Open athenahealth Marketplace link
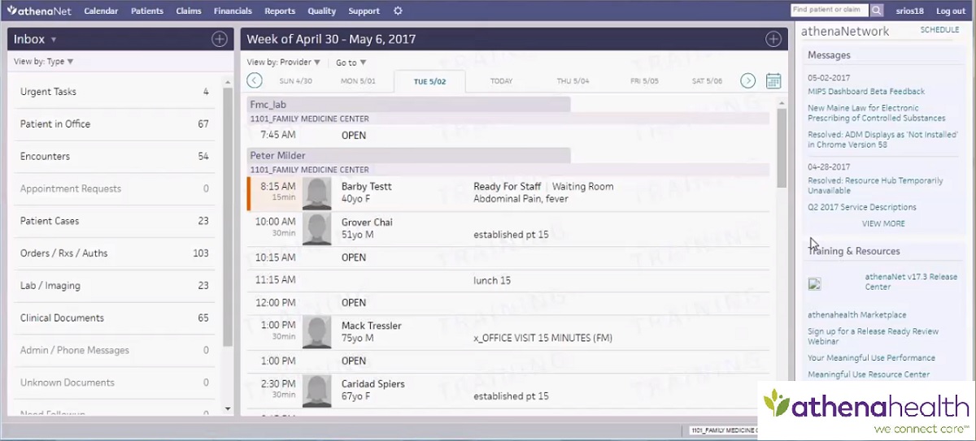The image size is (976, 441). pyautogui.click(x=857, y=315)
